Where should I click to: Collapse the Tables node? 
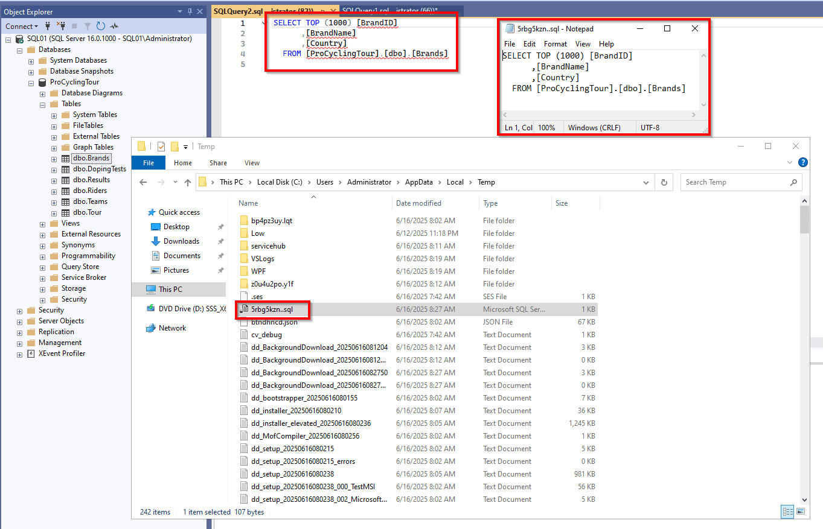click(x=42, y=104)
